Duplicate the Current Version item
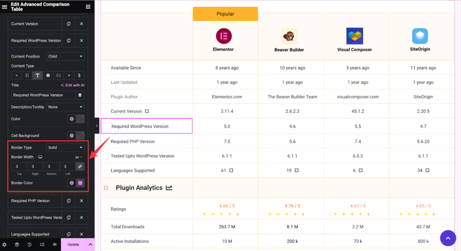Screen dimensions: 461x251 coord(68,24)
